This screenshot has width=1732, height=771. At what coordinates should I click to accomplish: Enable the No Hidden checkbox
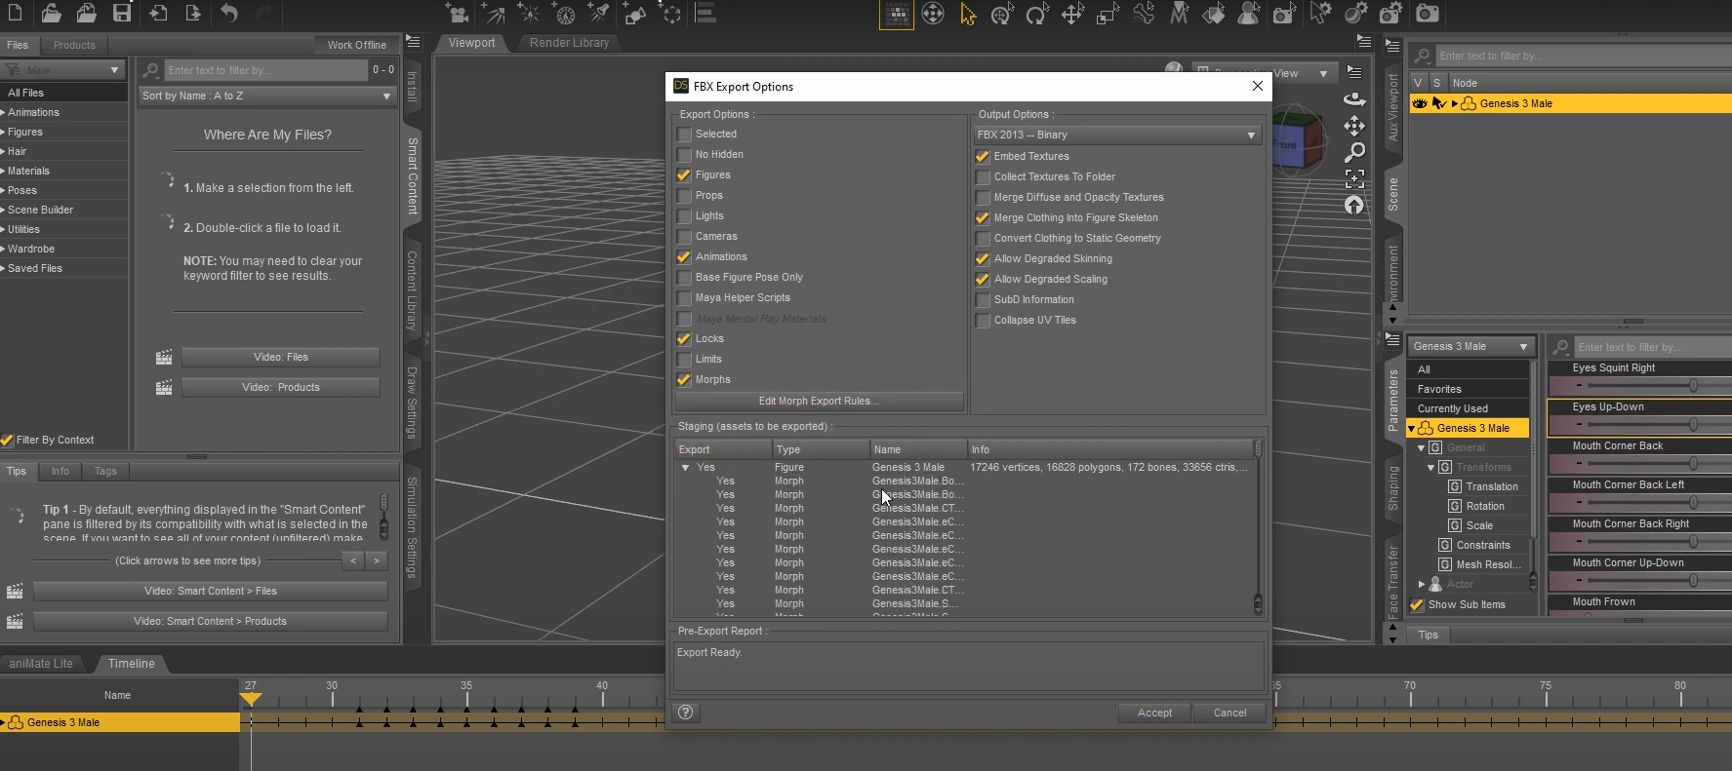pos(684,155)
